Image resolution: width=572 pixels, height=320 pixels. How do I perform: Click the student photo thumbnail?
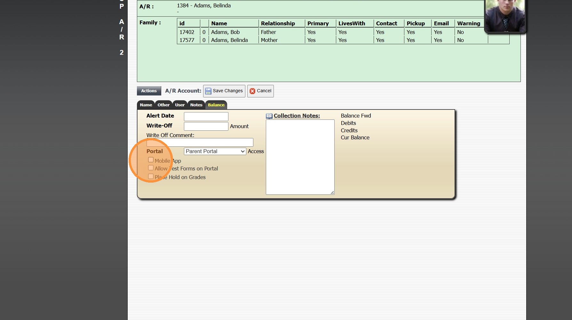505,16
